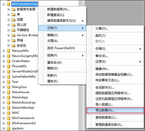The width and height of the screenshot is (145, 131).
Task: Expand the WHC database node
Action: point(4,113)
